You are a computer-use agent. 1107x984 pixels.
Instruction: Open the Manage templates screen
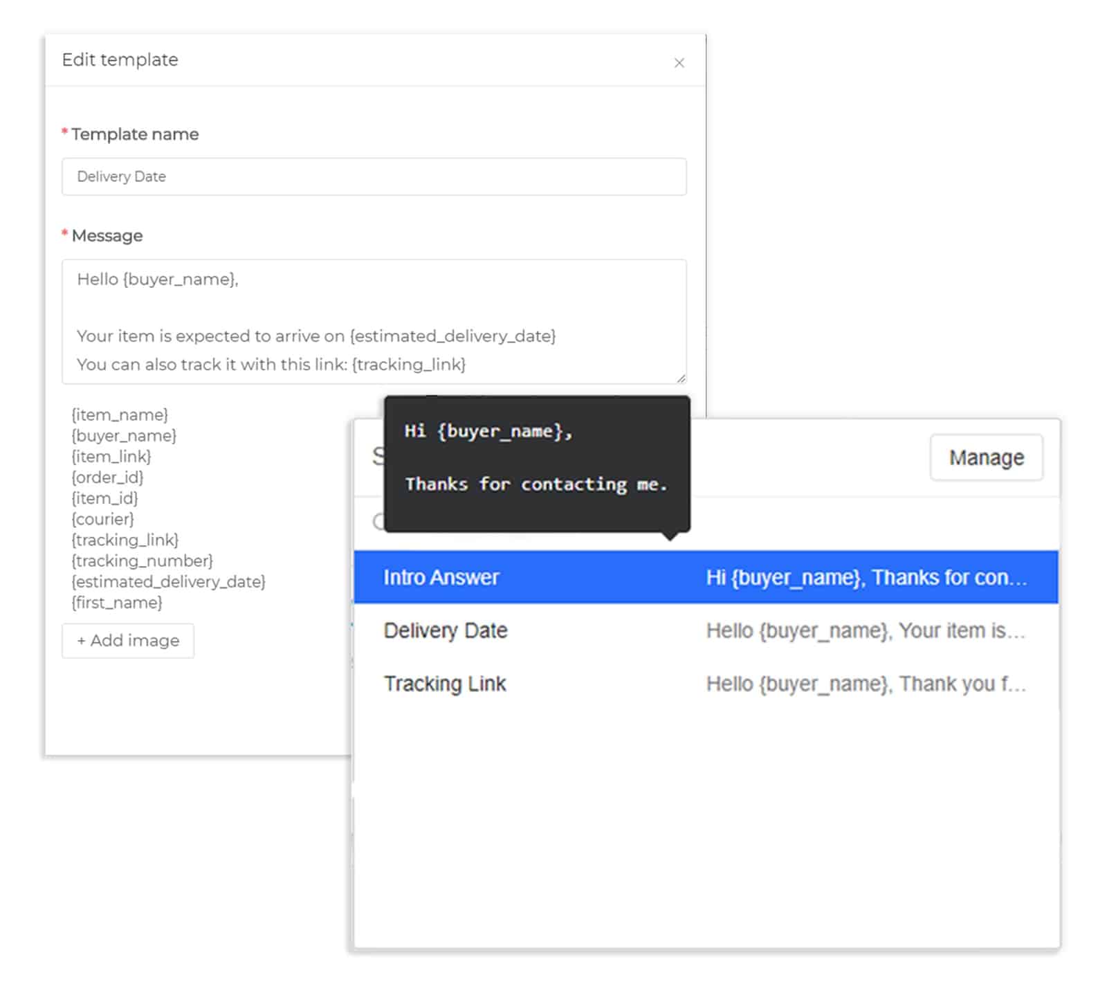(x=987, y=457)
